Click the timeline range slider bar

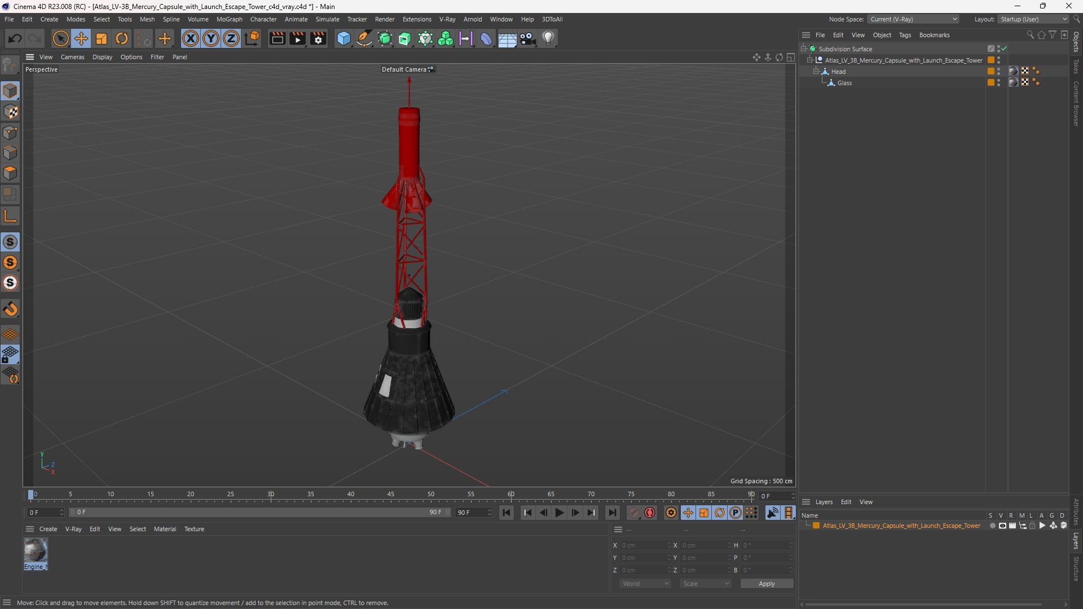(260, 513)
